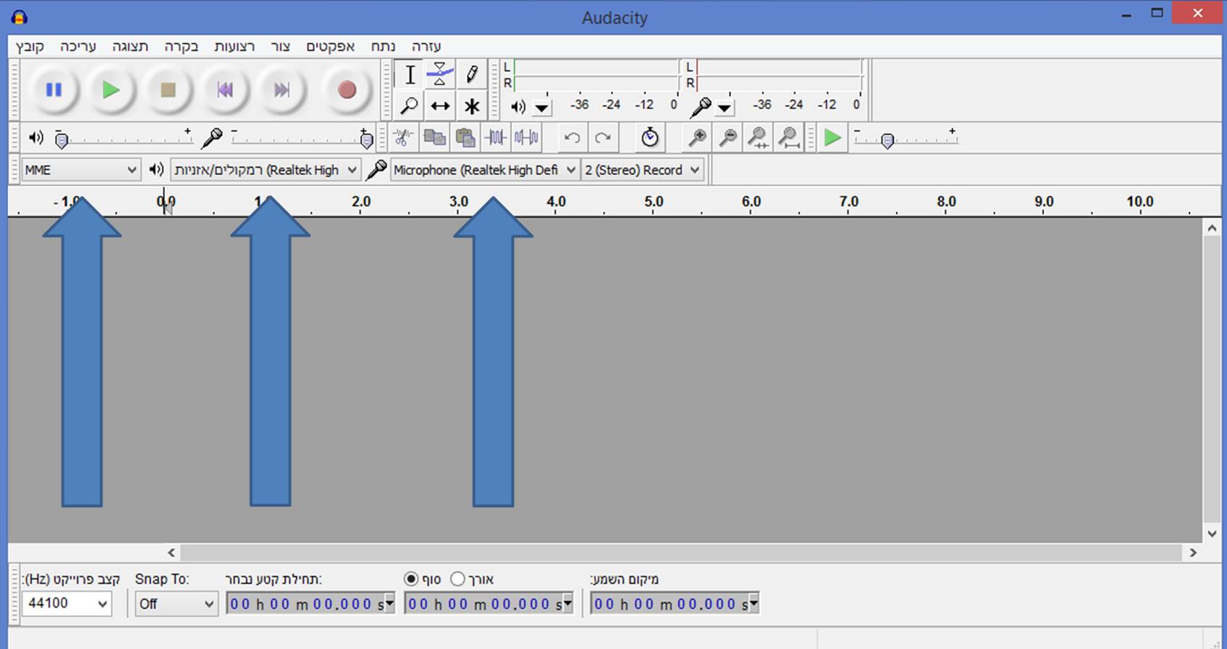Skip to start of the project
The image size is (1227, 649).
[224, 90]
